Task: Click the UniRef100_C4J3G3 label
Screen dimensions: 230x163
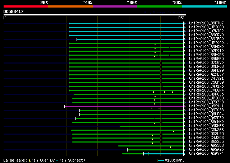Action: click(x=206, y=138)
